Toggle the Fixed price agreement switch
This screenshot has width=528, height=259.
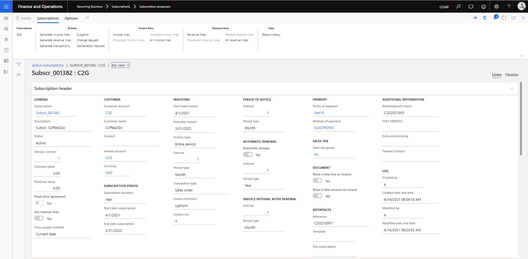pos(39,203)
